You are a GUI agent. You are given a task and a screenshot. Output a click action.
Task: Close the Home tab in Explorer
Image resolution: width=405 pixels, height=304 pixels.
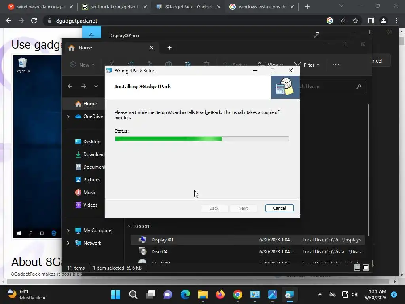[x=151, y=47]
